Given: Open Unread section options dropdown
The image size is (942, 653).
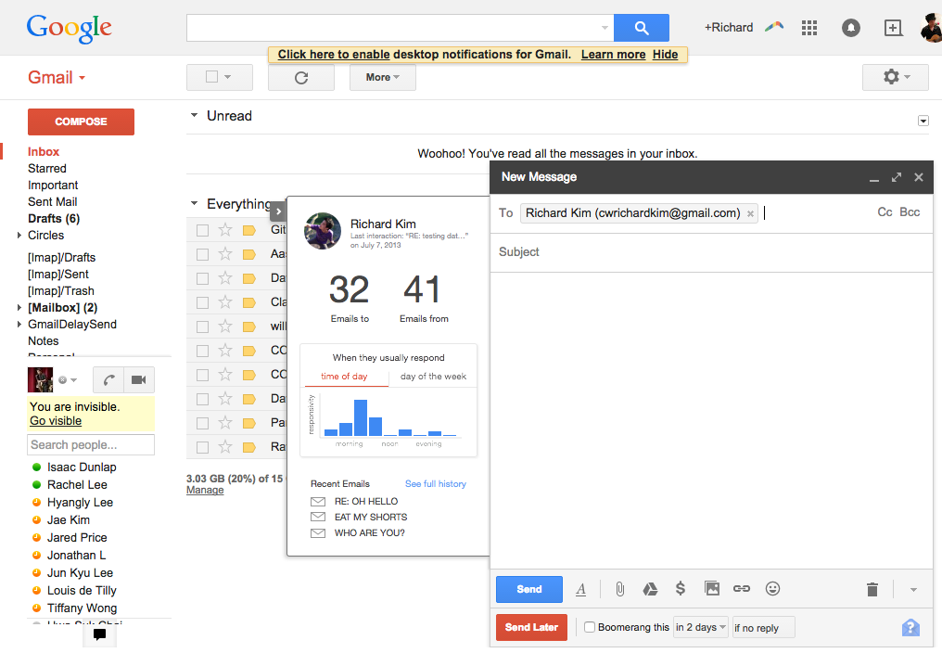Looking at the screenshot, I should click(x=923, y=121).
